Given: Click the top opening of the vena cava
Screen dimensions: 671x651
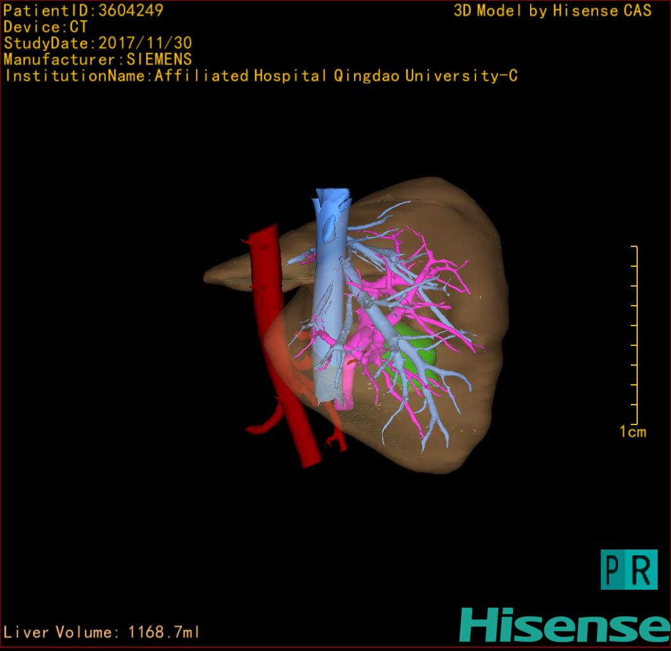Looking at the screenshot, I should [332, 193].
